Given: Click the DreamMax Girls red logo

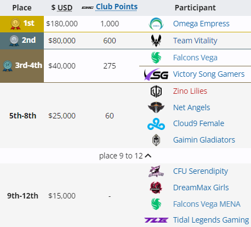Looking at the screenshot, I should (x=156, y=188).
